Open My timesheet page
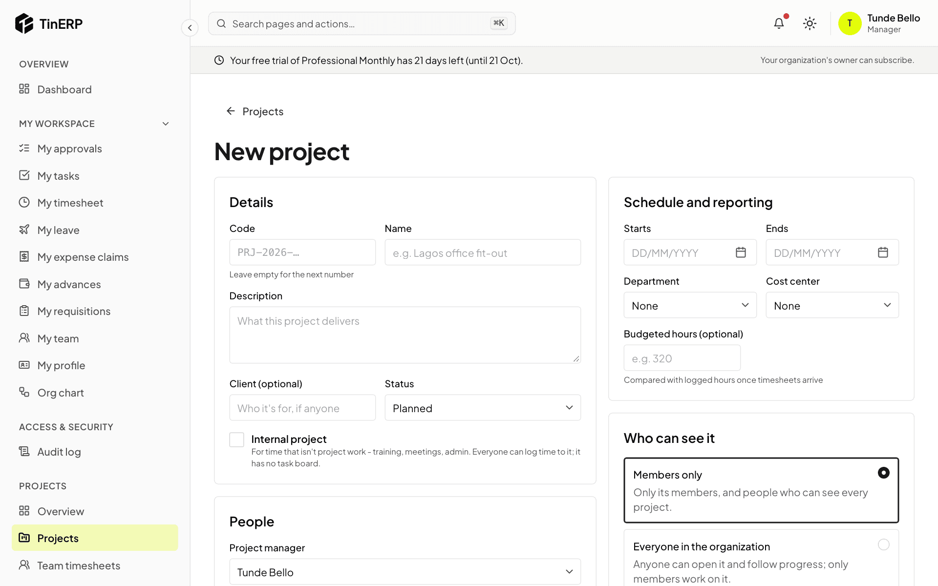Screen dimensions: 938x586 coord(95,203)
